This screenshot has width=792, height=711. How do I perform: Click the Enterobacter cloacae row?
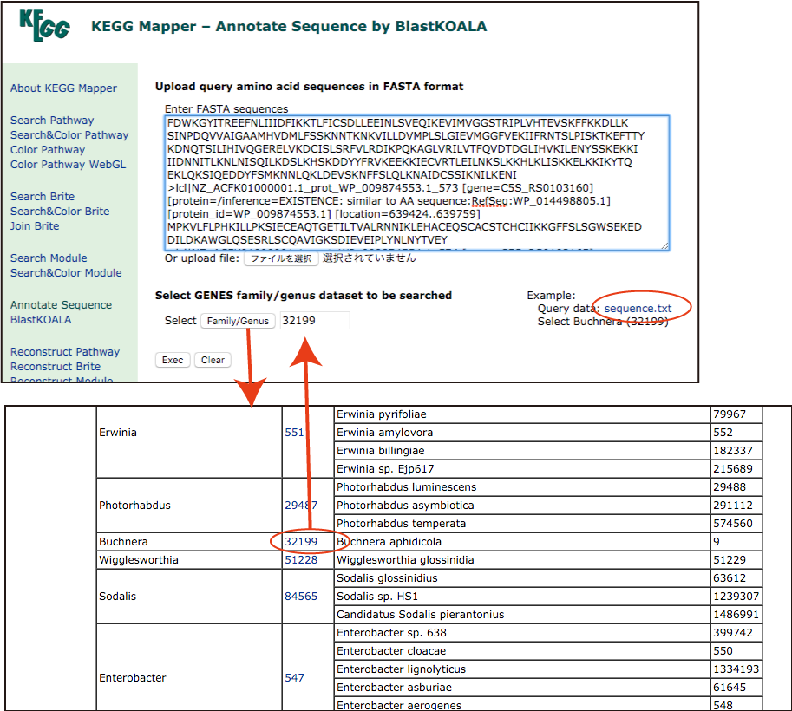[x=521, y=650]
